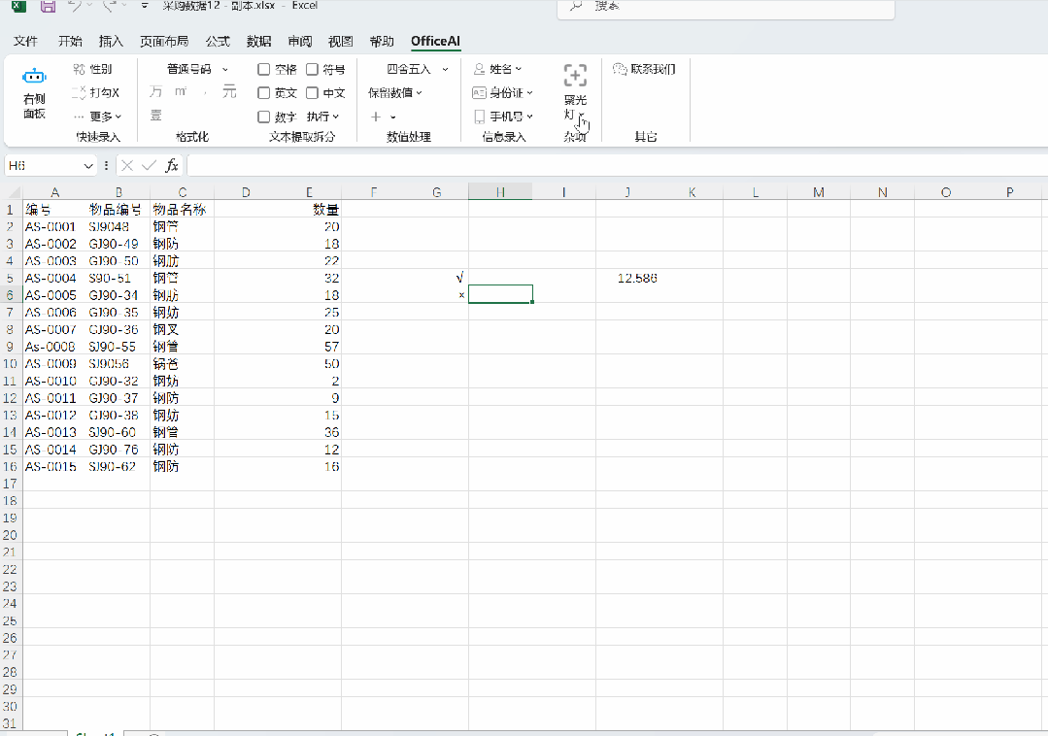Image resolution: width=1048 pixels, height=736 pixels.
Task: Click the 联系我们 chat icon
Action: tap(620, 69)
